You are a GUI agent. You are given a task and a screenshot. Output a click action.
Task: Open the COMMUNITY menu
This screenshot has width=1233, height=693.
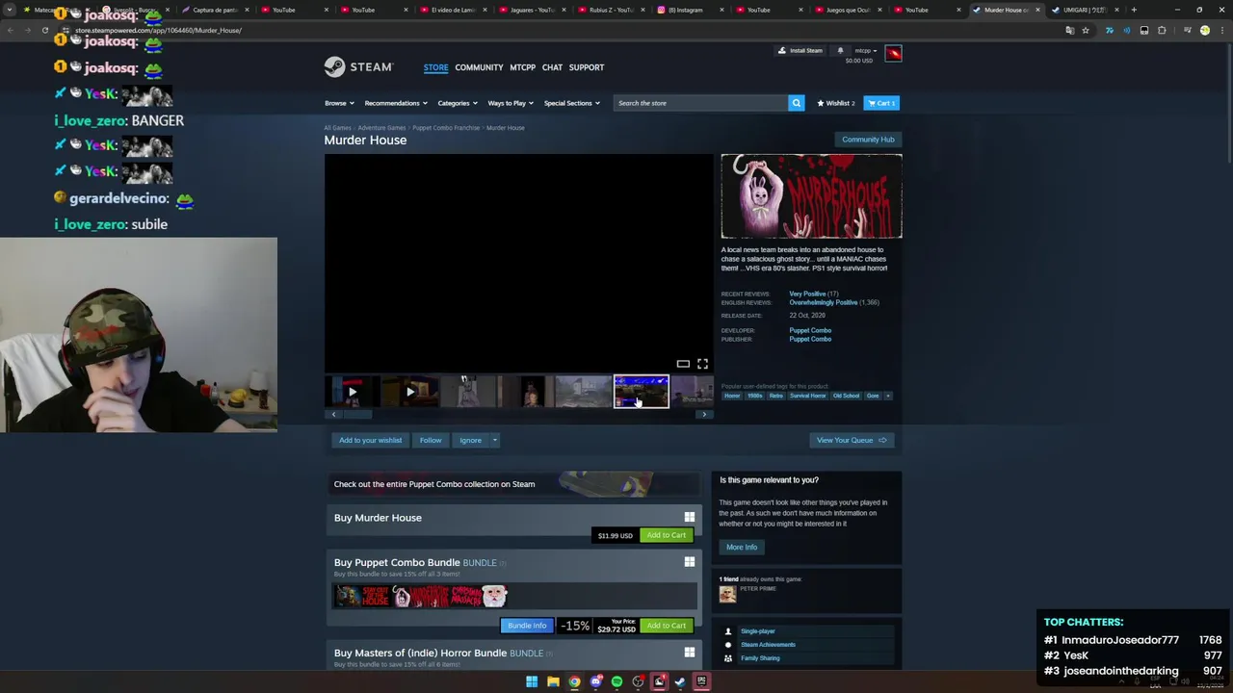479,67
